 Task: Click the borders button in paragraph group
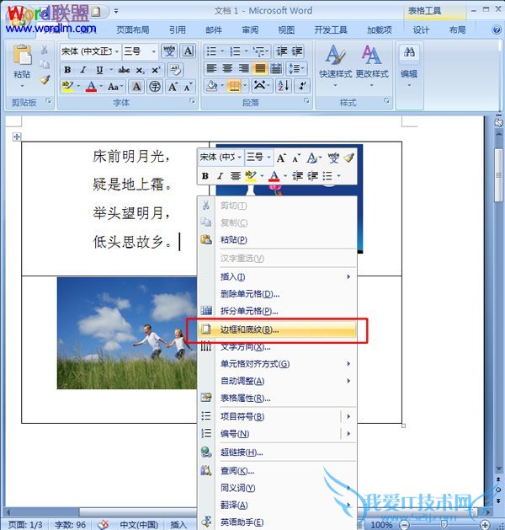click(x=234, y=86)
